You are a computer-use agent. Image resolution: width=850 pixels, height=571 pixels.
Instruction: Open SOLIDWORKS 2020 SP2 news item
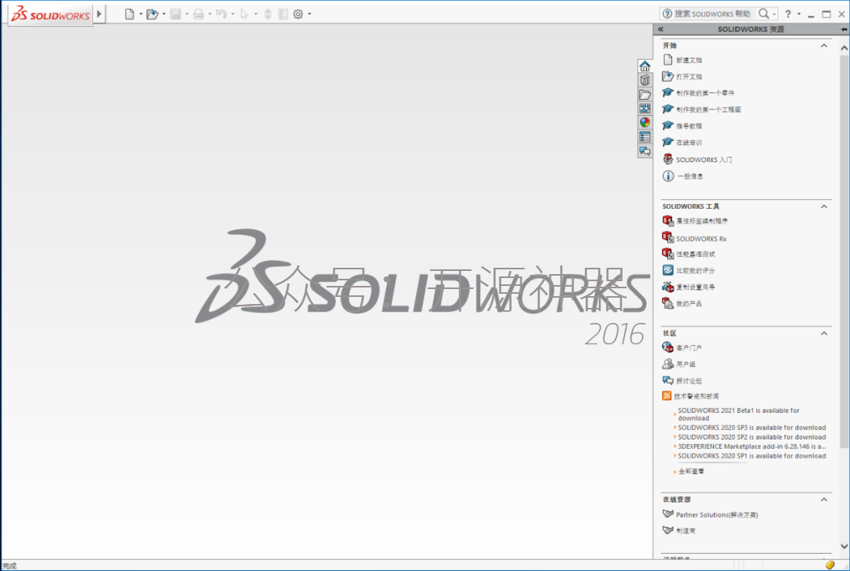pyautogui.click(x=752, y=437)
